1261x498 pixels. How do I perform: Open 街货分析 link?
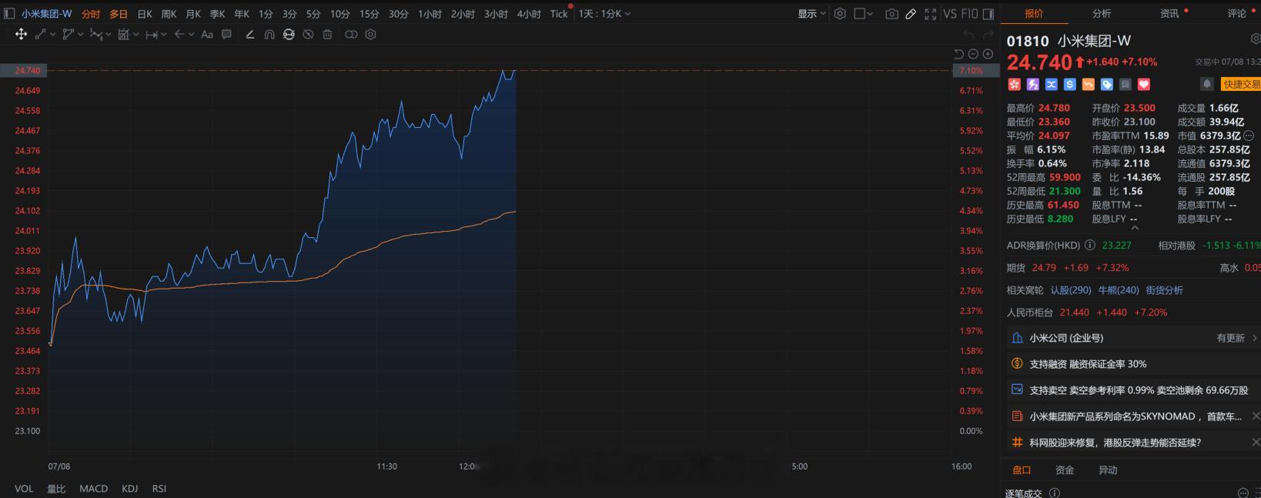pyautogui.click(x=1165, y=290)
